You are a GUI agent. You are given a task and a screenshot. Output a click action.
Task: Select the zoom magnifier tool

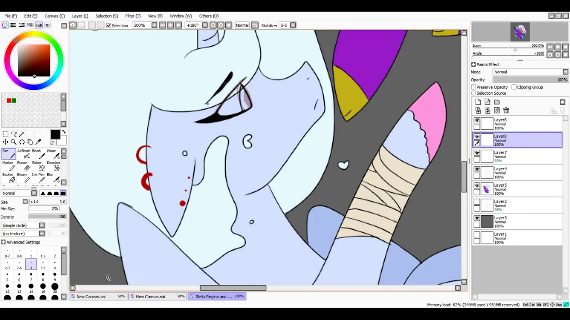14,142
